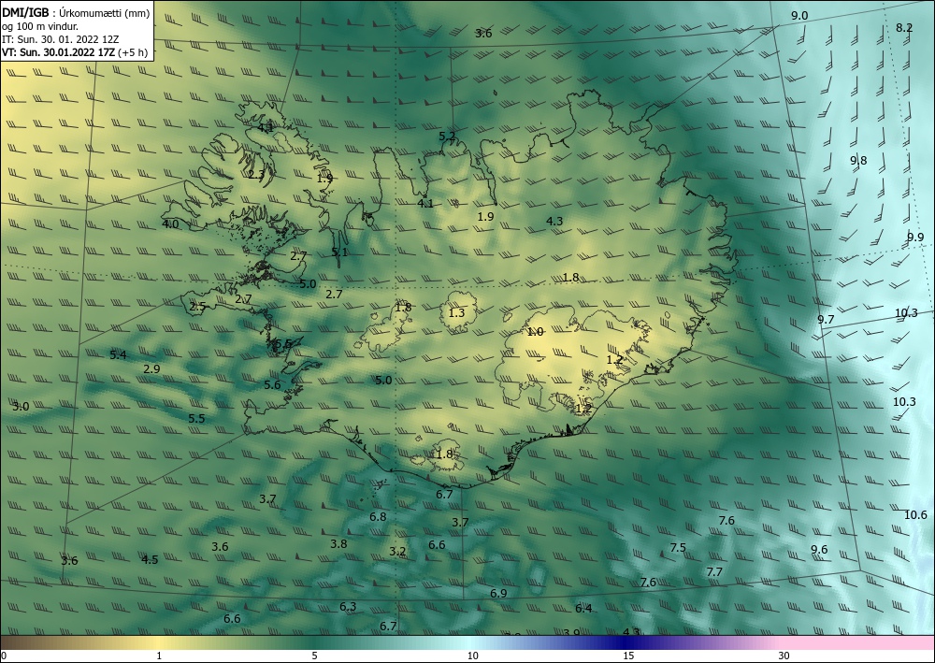Select the 6.4 map value
935x663 pixels.
click(x=583, y=609)
